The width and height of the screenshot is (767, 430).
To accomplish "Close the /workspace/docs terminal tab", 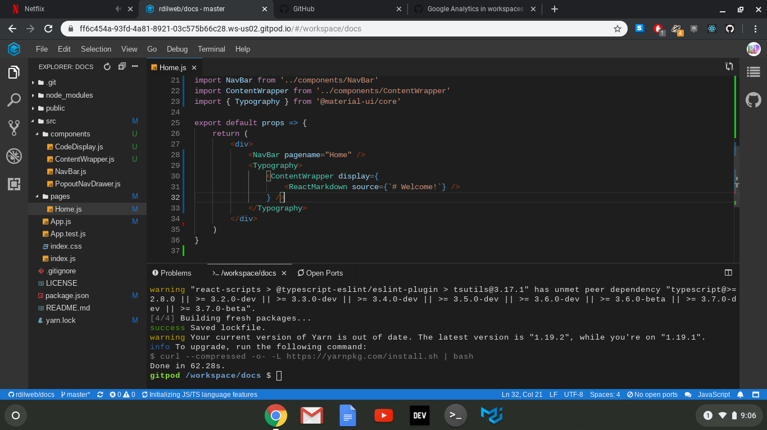I will [284, 273].
